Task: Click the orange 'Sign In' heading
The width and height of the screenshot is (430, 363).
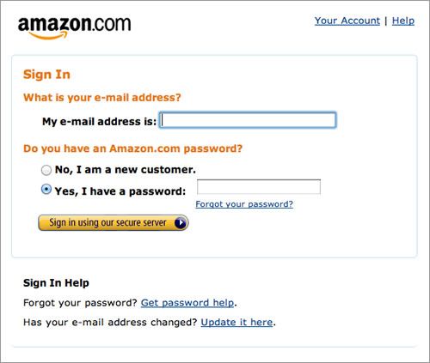Action: (46, 75)
